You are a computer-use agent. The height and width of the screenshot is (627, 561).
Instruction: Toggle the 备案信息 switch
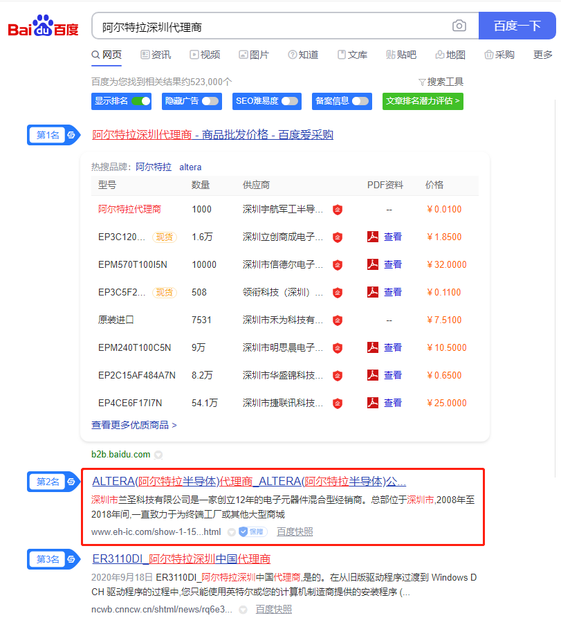(x=360, y=101)
